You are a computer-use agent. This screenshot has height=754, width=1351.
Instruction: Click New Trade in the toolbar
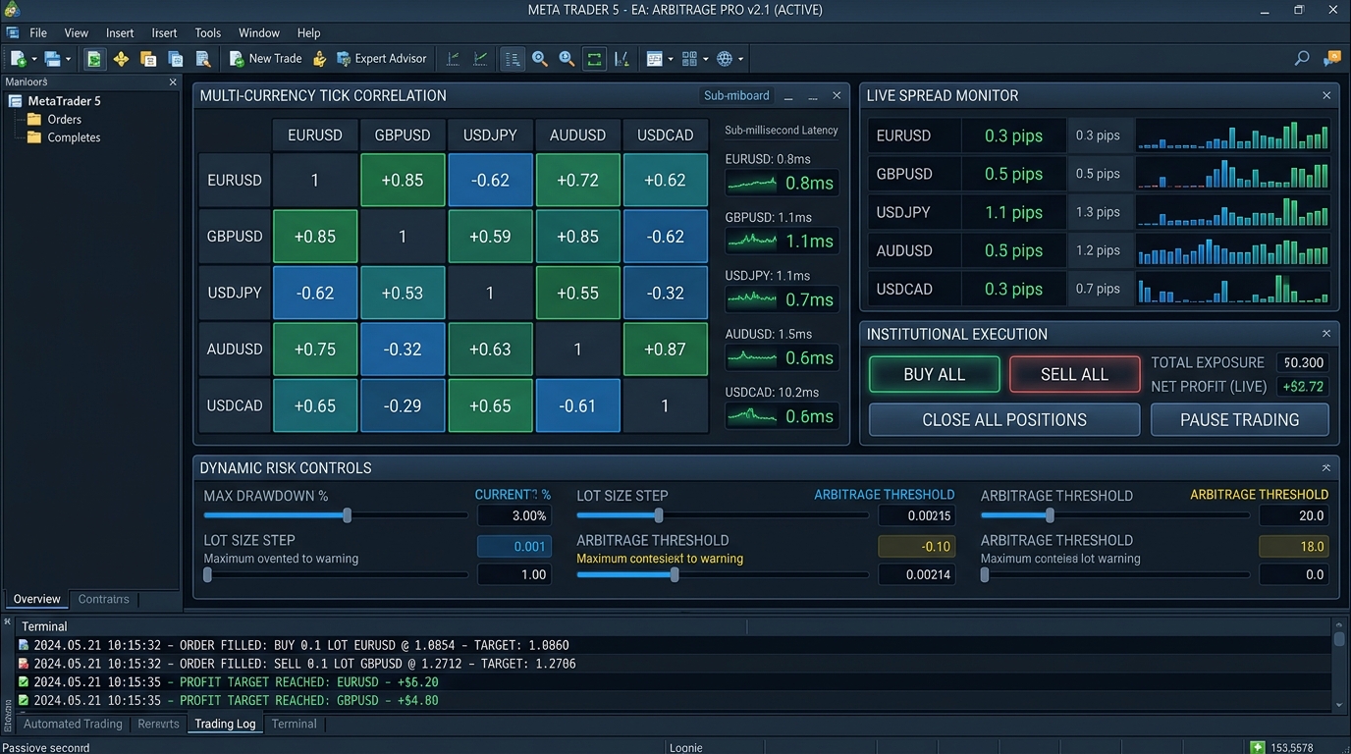[x=265, y=59]
